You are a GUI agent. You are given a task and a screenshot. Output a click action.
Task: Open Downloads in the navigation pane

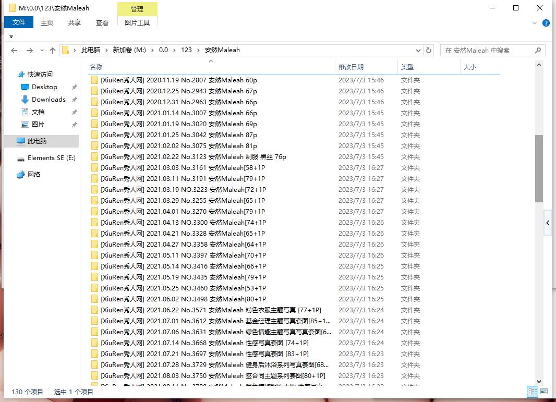point(49,100)
